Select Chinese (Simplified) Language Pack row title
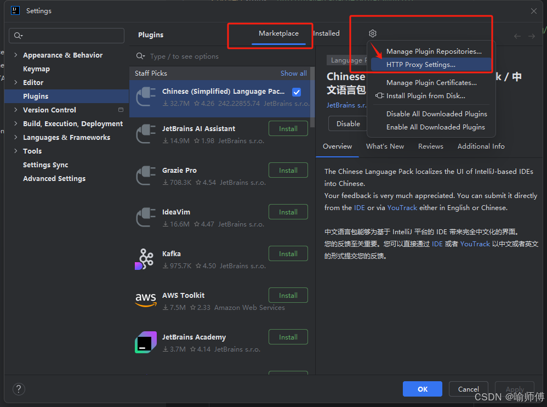The height and width of the screenshot is (407, 547). click(x=223, y=92)
